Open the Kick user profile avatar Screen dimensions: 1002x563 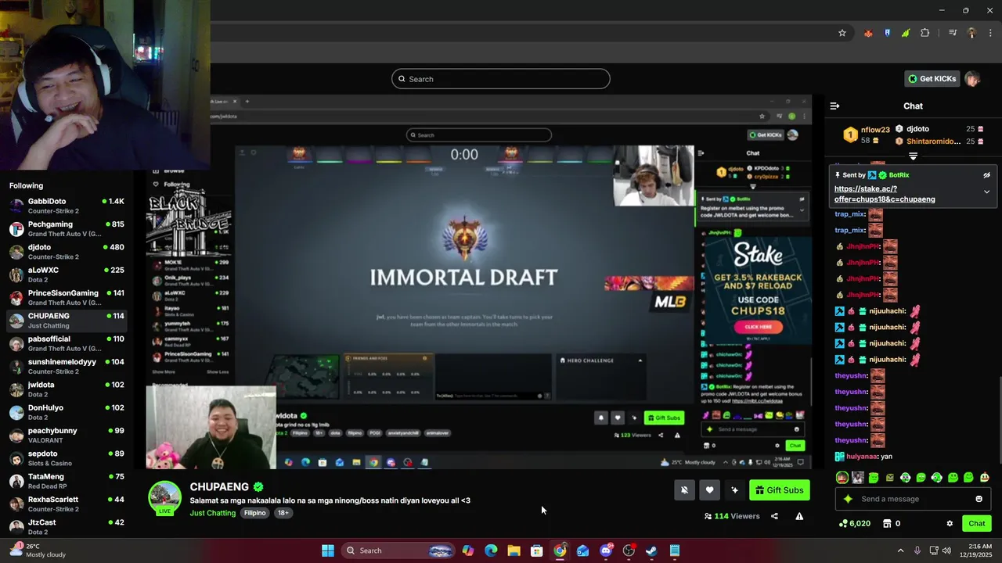[x=972, y=79]
